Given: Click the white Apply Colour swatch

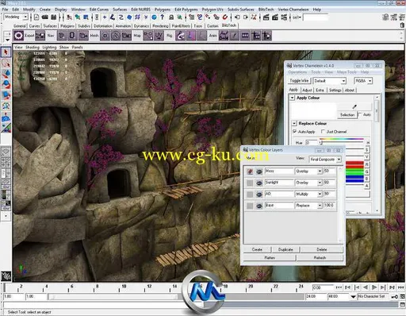Looking at the screenshot, I should coord(313,110).
